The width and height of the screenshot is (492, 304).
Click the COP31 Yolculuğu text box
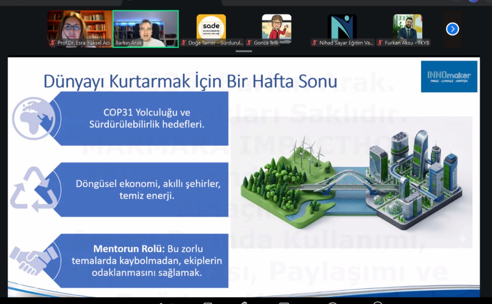[x=147, y=118]
